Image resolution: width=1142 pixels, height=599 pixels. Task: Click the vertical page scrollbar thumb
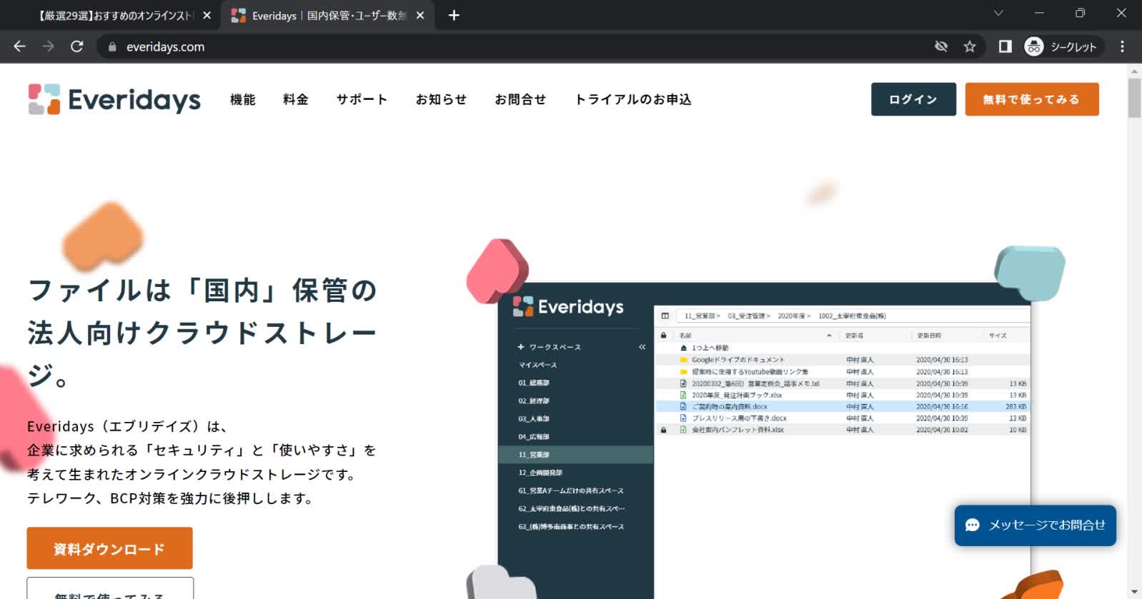[1134, 99]
